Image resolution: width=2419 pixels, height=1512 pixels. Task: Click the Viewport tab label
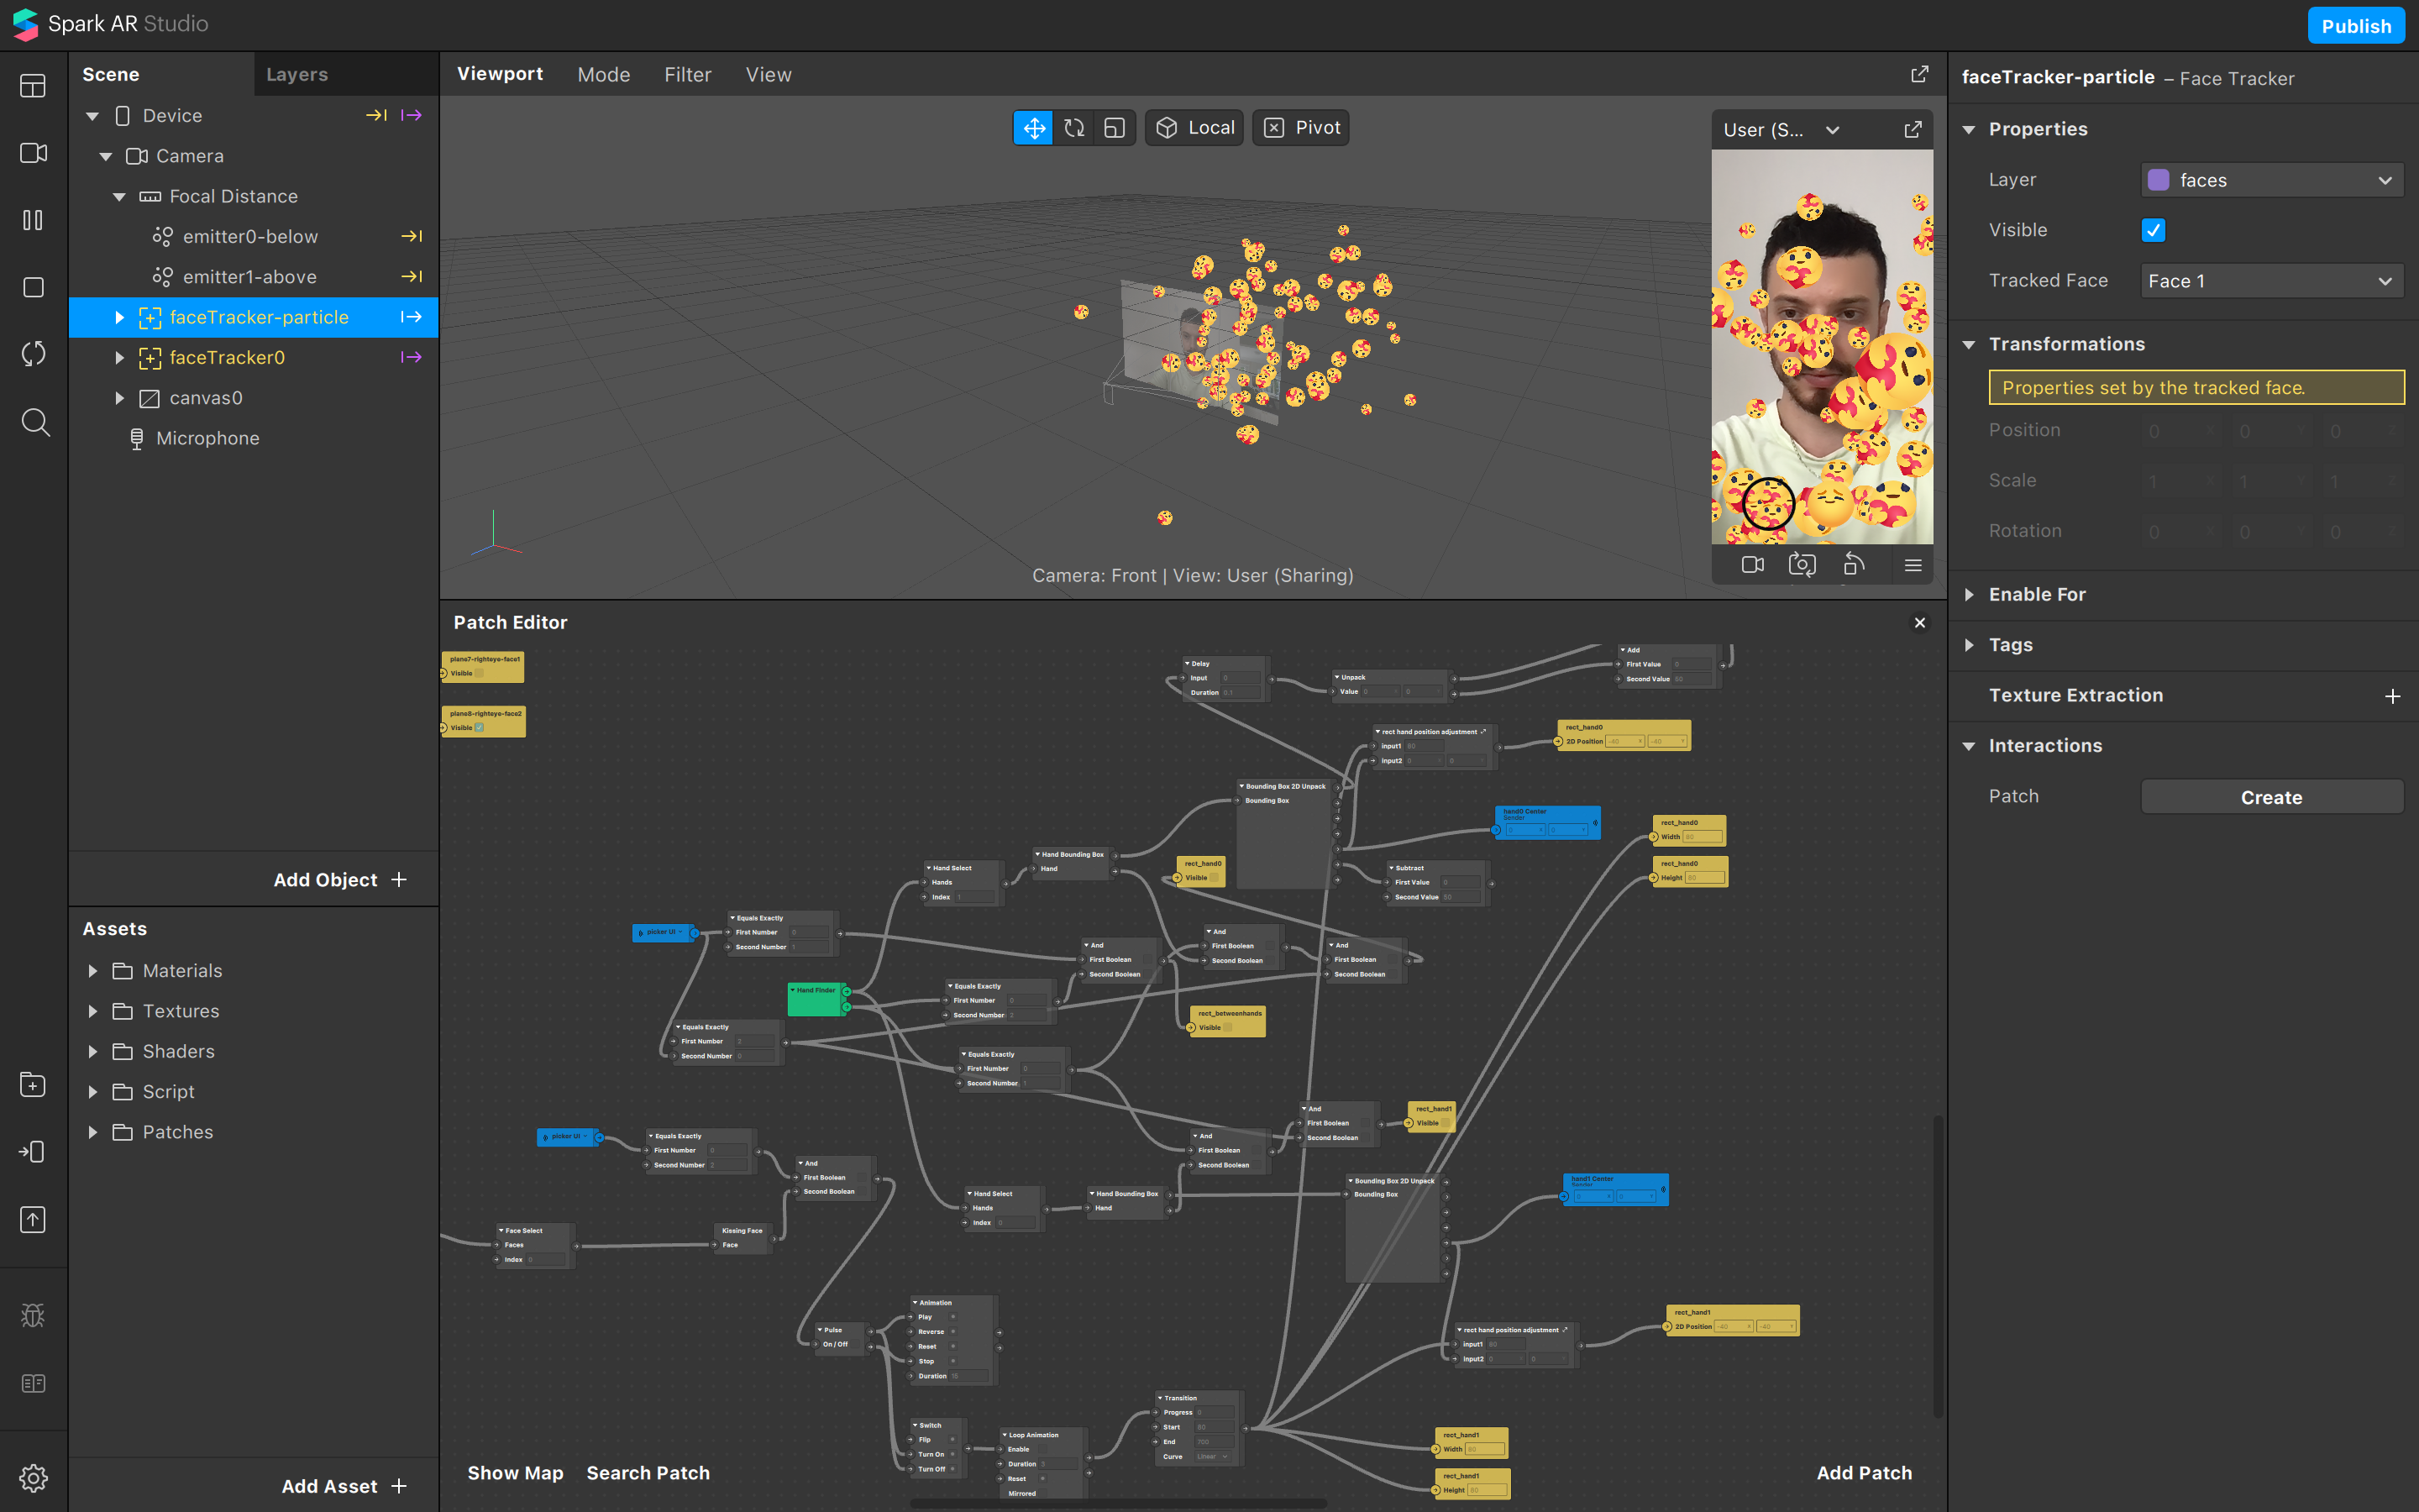500,74
